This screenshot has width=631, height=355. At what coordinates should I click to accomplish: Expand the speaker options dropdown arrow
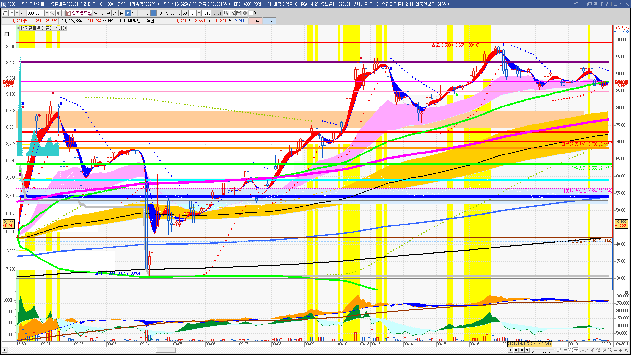click(x=62, y=13)
